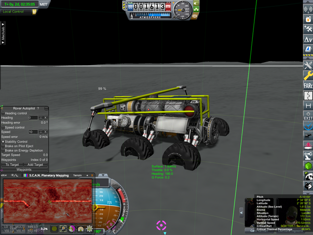Viewport: 313px width, 235px height.
Task: Click the pink hovercraft toolbar icon
Action: (308, 146)
